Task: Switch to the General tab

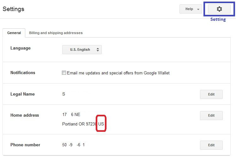Action: click(x=14, y=33)
